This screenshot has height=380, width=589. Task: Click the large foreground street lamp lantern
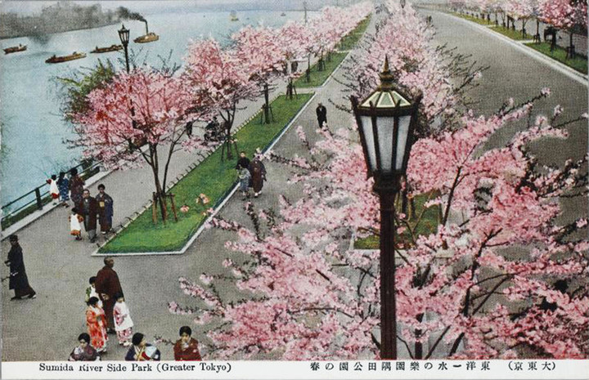385,131
